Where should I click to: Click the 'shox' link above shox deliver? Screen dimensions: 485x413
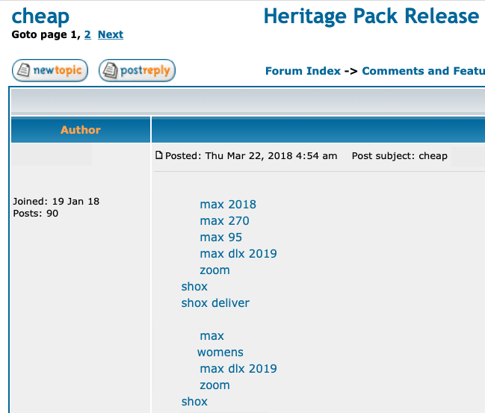pos(194,286)
